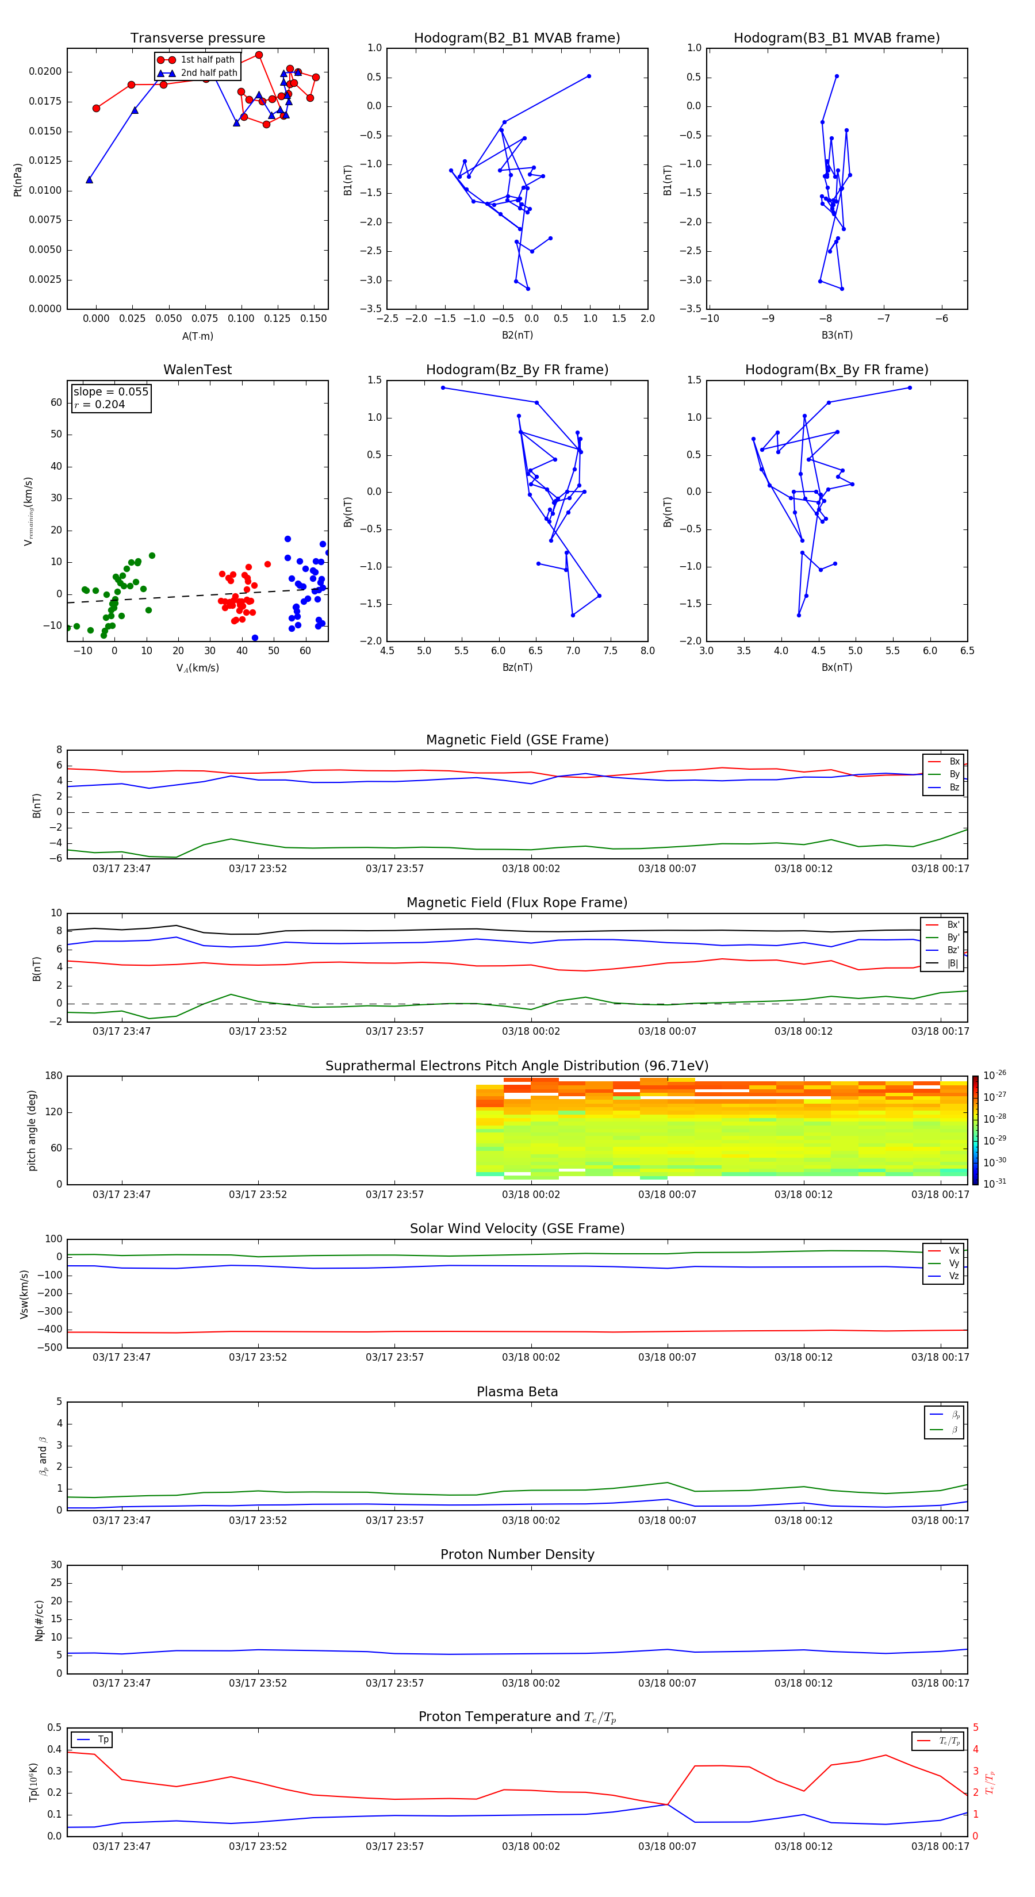The height and width of the screenshot is (1897, 1035).
Task: Select the "B2(nT)" x-axis label
Action: click(x=517, y=335)
